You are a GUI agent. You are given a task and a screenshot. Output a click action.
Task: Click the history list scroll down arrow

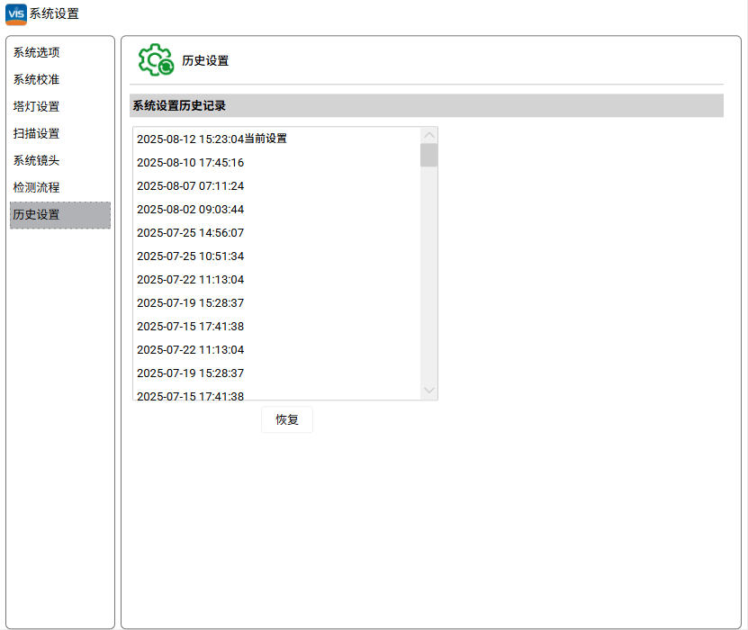click(x=428, y=391)
